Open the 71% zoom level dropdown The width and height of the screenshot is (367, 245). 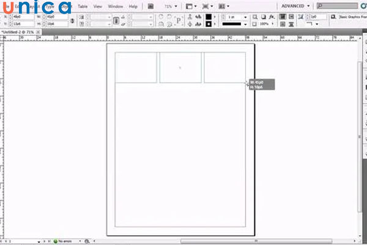176,6
